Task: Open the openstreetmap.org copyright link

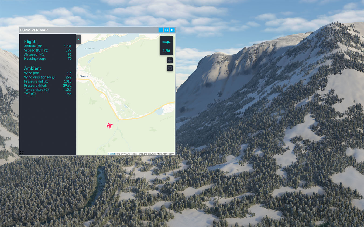Action: 136,154
